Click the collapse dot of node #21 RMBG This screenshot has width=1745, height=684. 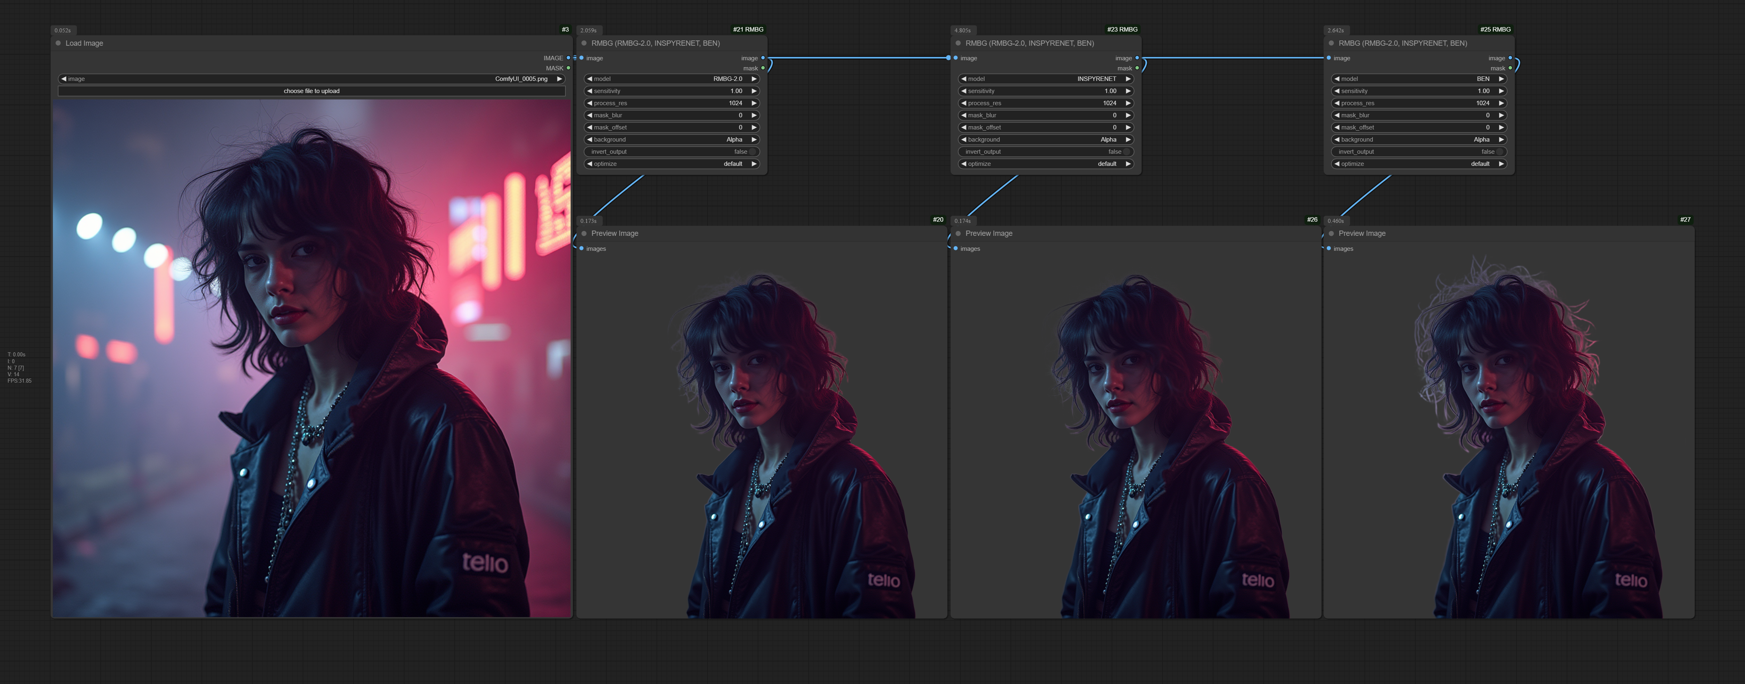[x=584, y=43]
